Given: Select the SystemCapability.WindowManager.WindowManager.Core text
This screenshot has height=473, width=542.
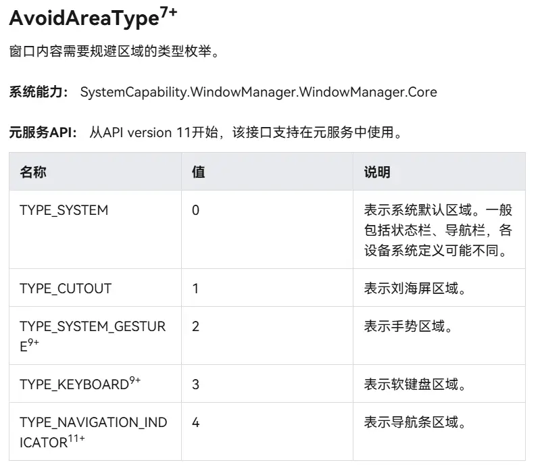Looking at the screenshot, I should point(258,92).
